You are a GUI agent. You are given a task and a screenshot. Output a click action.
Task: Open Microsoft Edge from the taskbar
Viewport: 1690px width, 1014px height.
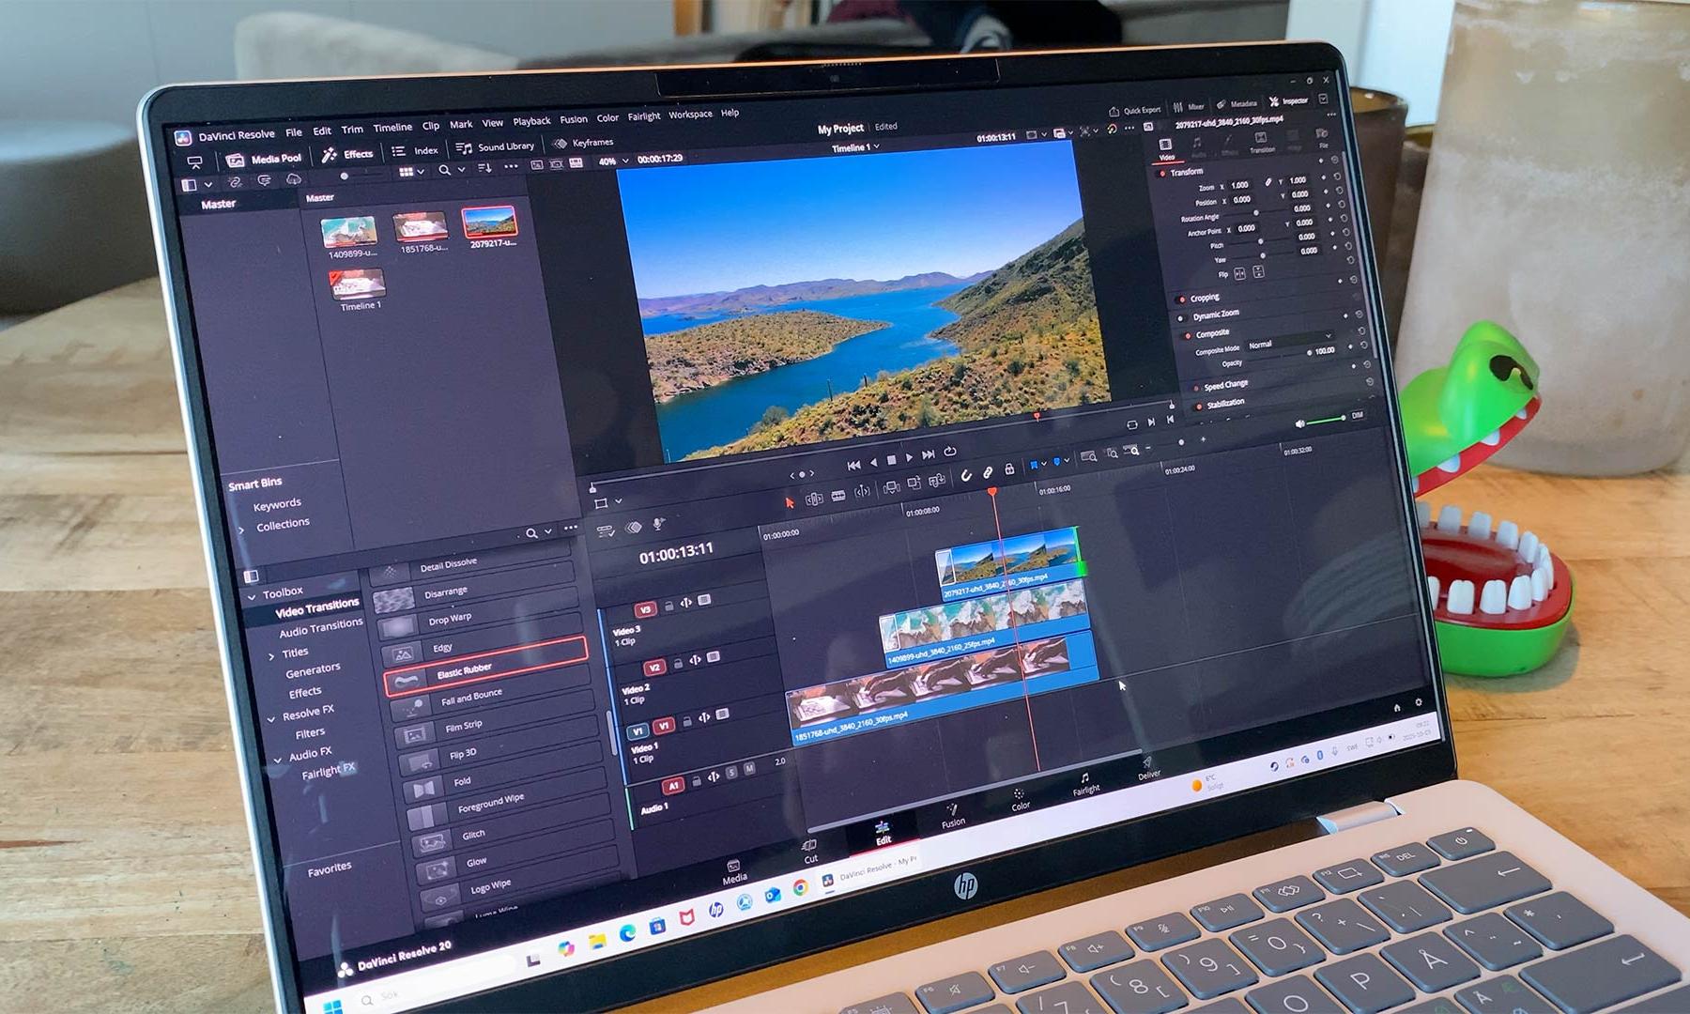click(x=626, y=933)
